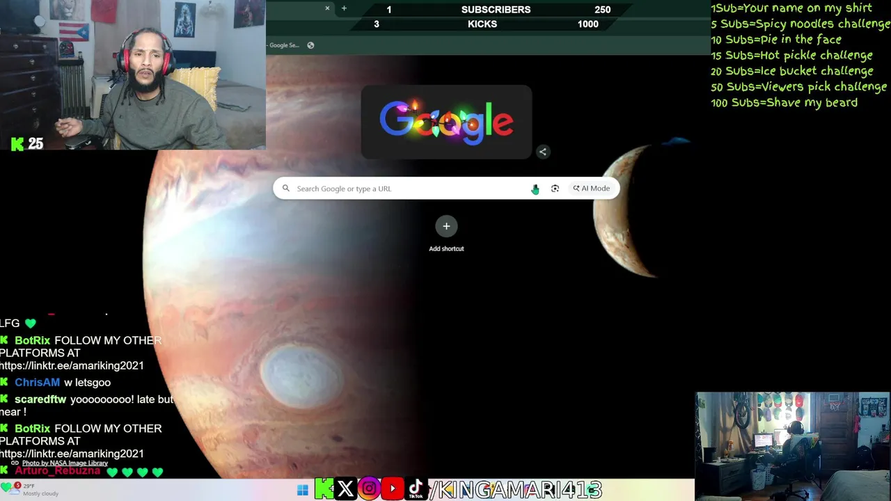Viewport: 891px width, 501px height.
Task: Click '15 Subs=Hot pickle challenge' text
Action: [x=791, y=55]
